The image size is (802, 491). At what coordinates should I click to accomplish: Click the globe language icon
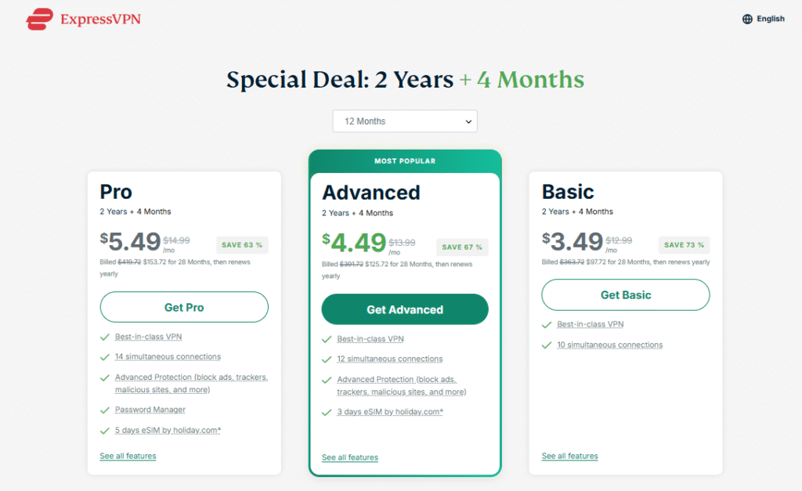(747, 19)
